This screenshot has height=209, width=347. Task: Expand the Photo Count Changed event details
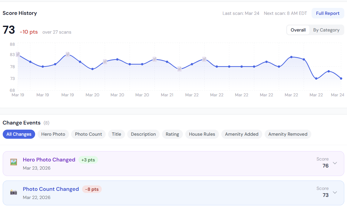click(335, 192)
